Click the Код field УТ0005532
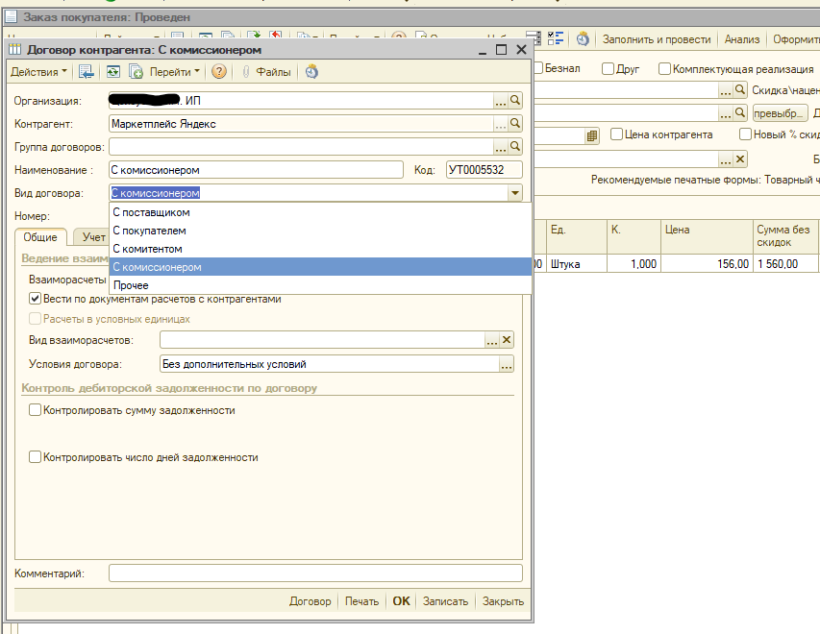 [485, 170]
